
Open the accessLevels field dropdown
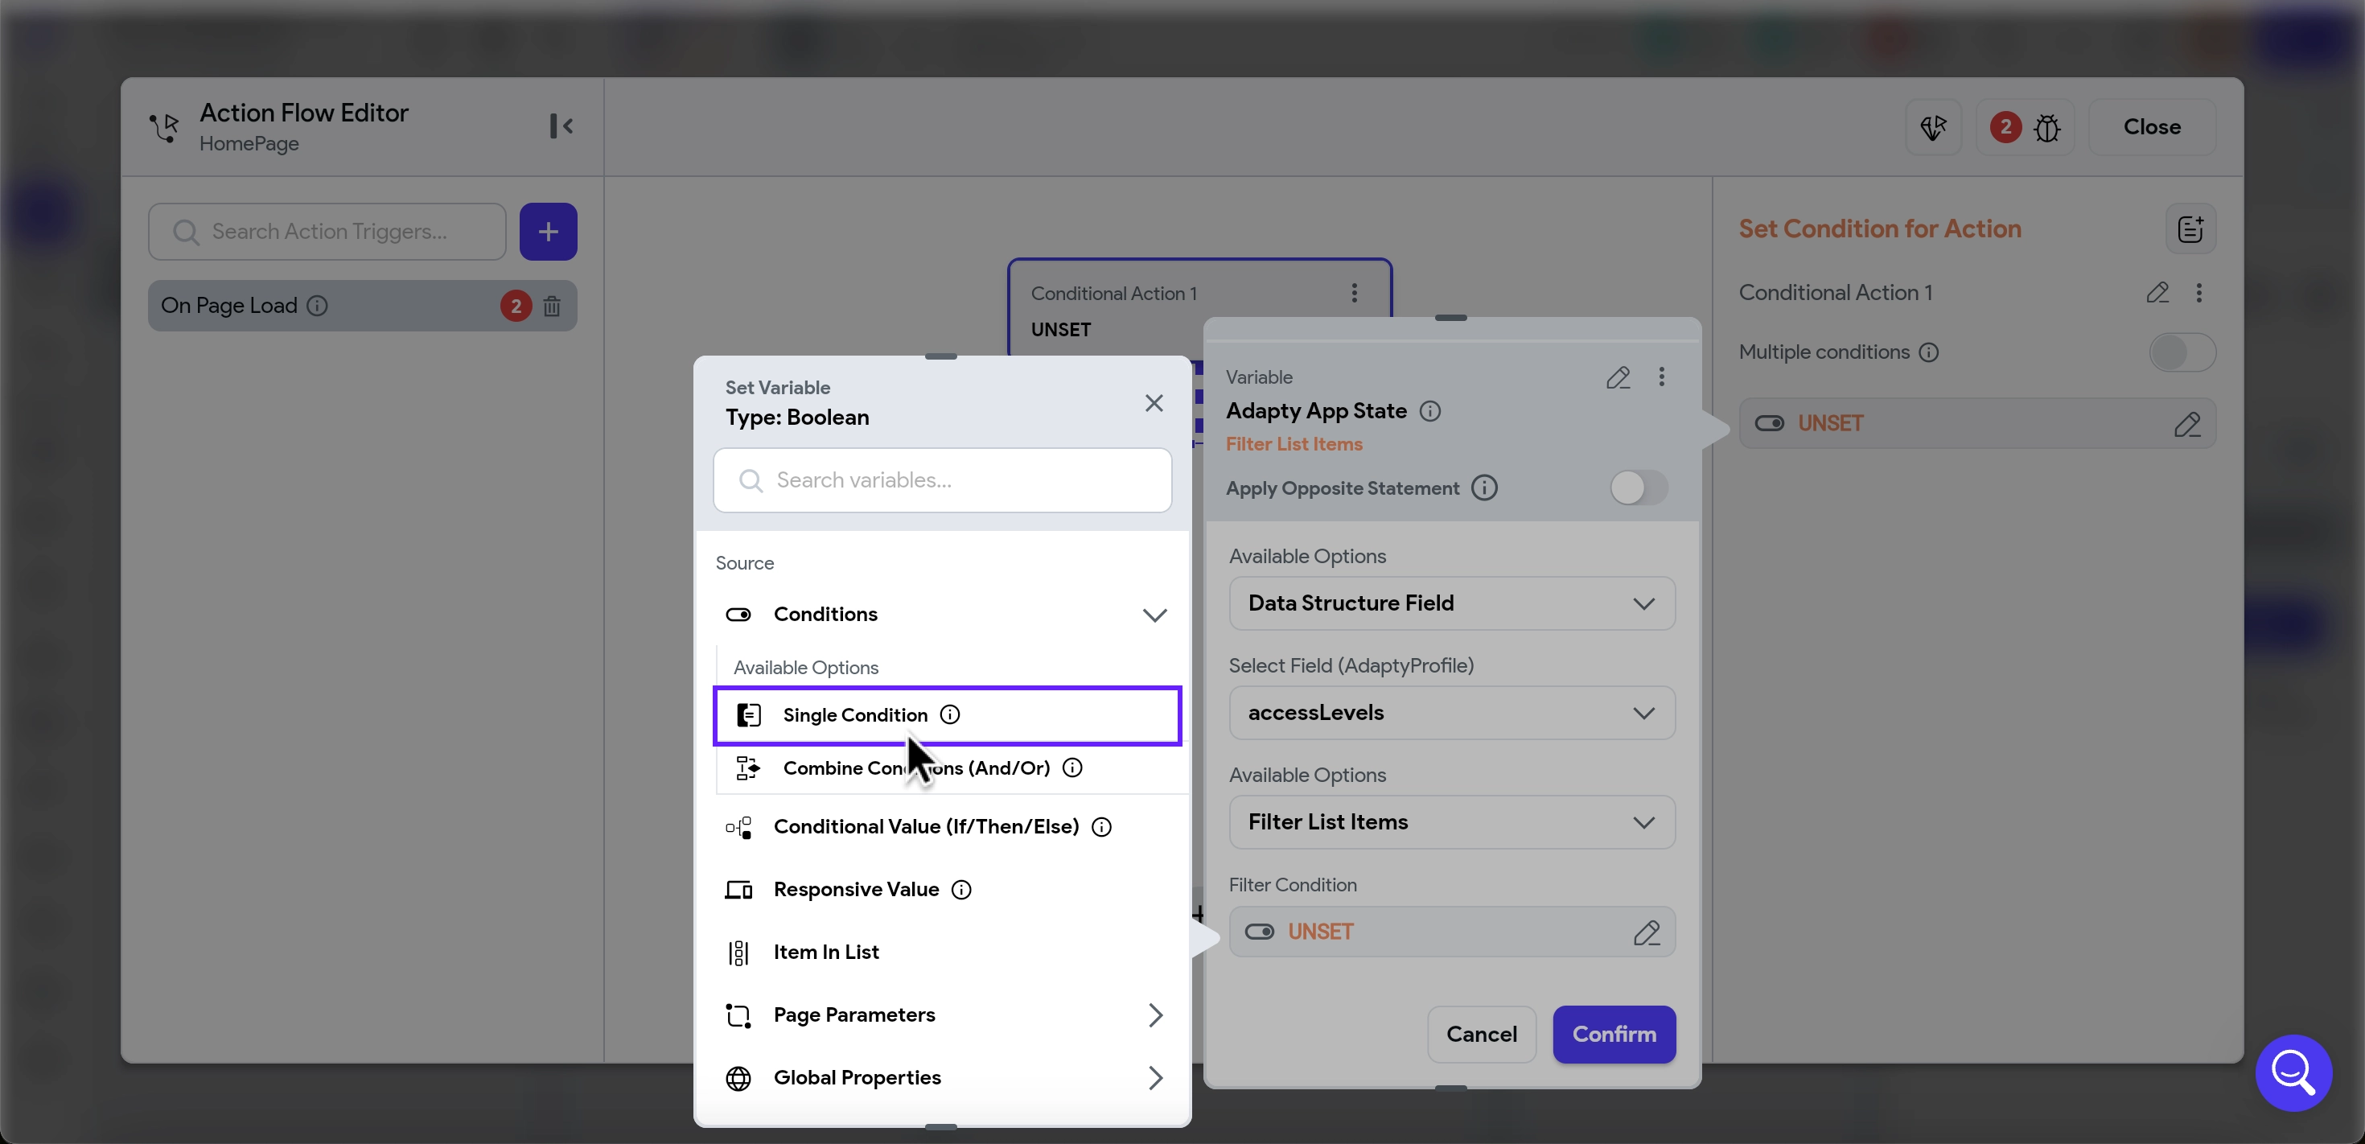click(x=1451, y=713)
